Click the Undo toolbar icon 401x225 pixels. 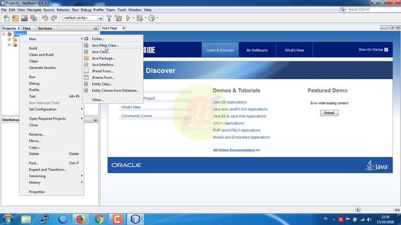45,18
